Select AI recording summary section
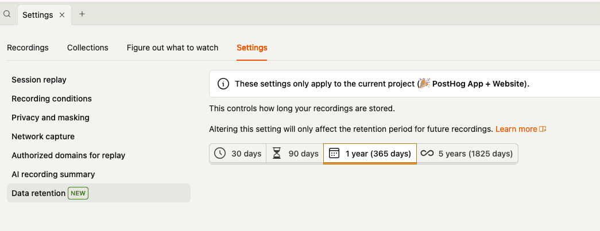The height and width of the screenshot is (231, 600). [53, 174]
